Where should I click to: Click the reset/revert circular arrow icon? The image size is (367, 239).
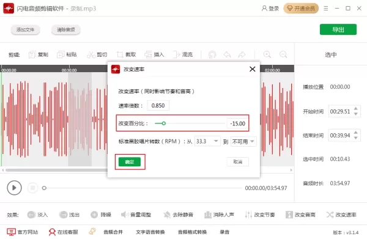click(x=212, y=54)
